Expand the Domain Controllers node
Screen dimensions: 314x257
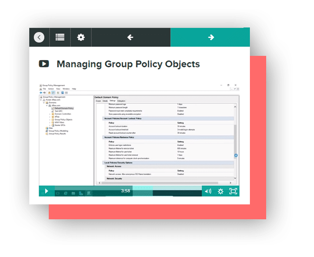[50, 114]
